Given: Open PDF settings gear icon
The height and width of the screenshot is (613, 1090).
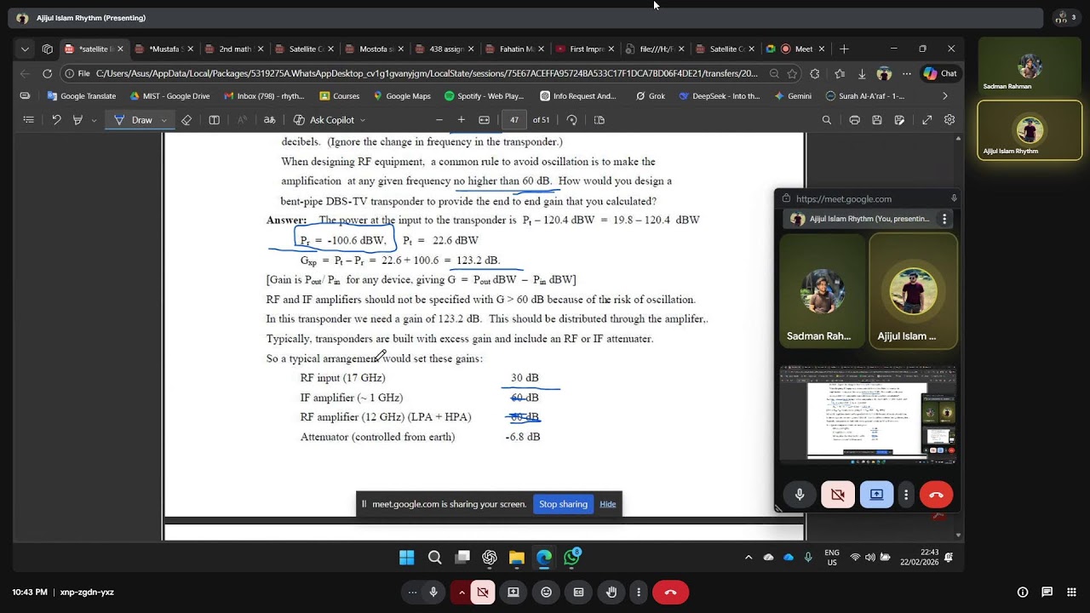Looking at the screenshot, I should tap(949, 120).
